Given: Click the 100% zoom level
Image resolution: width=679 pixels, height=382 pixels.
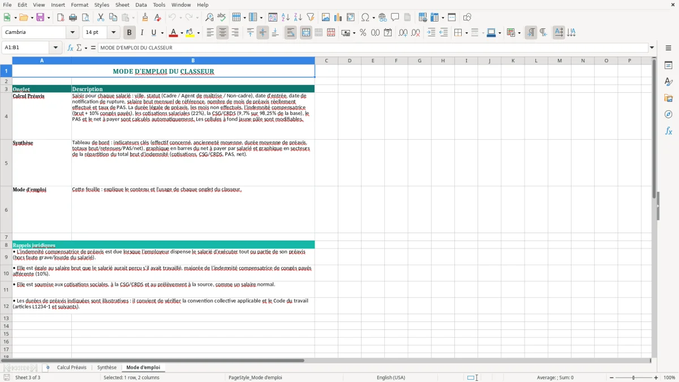Looking at the screenshot, I should click(669, 377).
